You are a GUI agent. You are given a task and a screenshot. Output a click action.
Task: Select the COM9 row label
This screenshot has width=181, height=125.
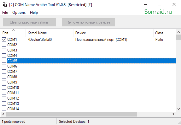click(x=12, y=82)
